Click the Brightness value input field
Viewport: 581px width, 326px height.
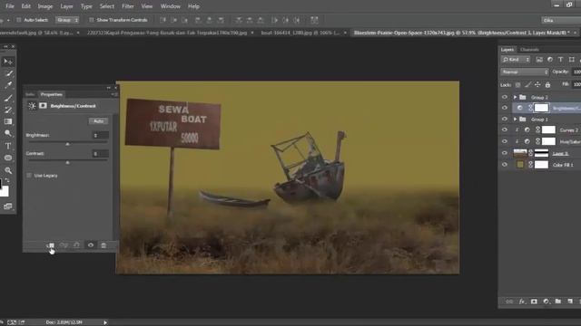pyautogui.click(x=100, y=135)
